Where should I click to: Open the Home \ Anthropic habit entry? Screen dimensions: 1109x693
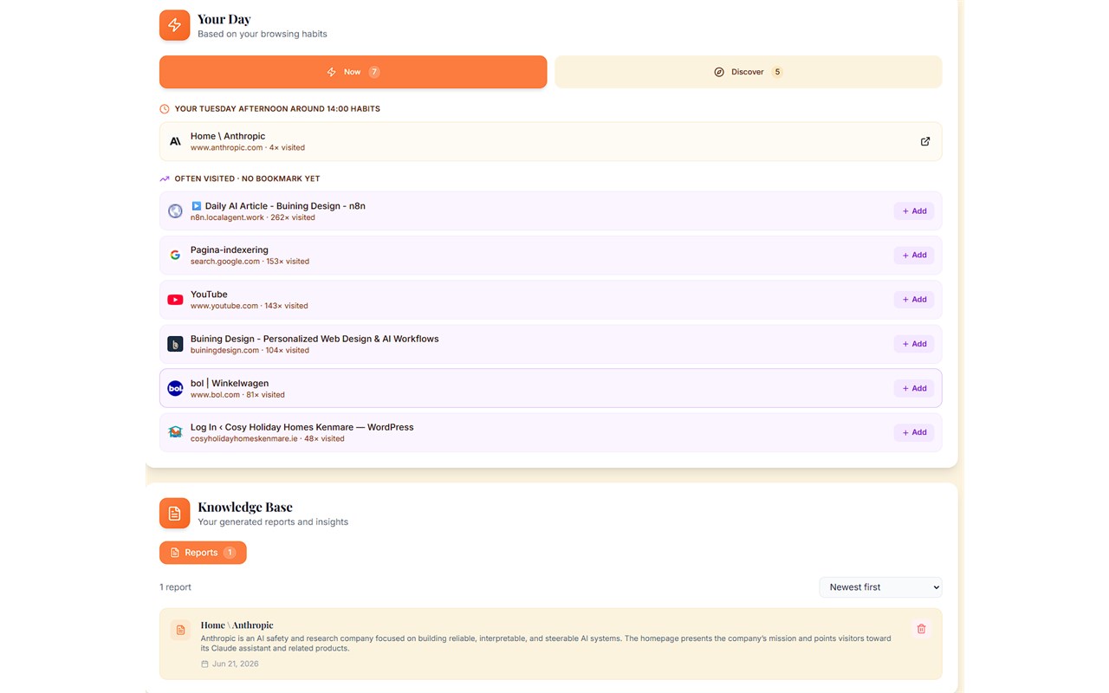tap(550, 141)
